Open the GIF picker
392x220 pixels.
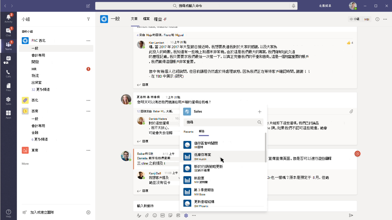tap(162, 215)
